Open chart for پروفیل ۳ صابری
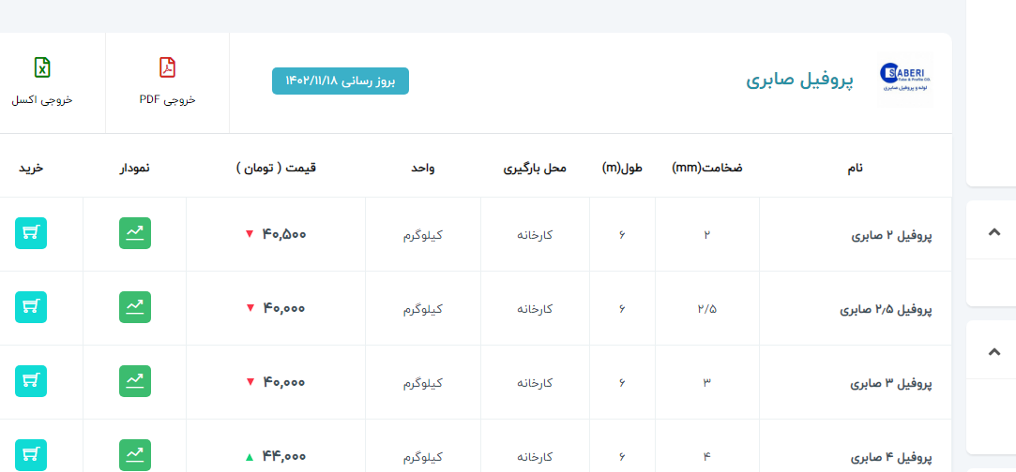The width and height of the screenshot is (1016, 472). [x=135, y=380]
